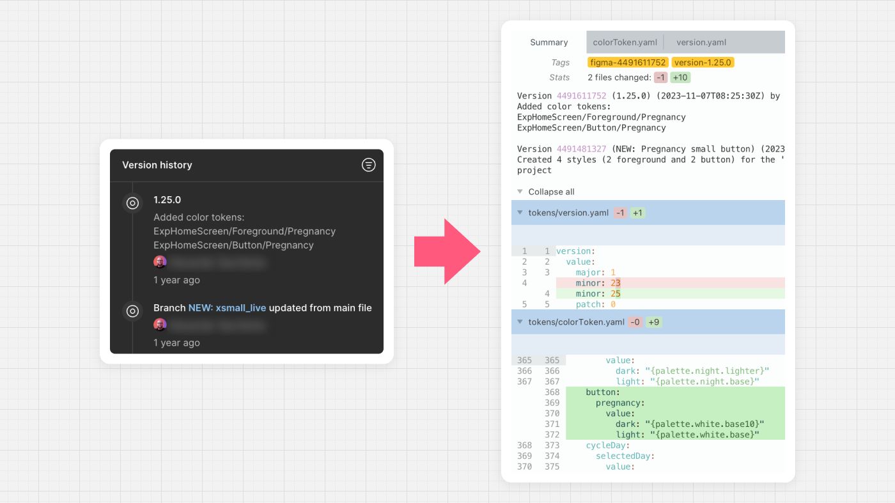The width and height of the screenshot is (895, 503).
Task: Click the pink right arrow graphic
Action: pos(447,252)
